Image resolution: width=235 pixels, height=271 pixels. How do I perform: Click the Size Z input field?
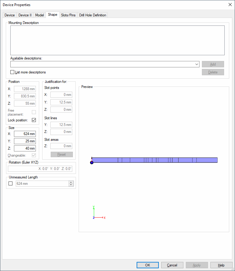pos(25,148)
